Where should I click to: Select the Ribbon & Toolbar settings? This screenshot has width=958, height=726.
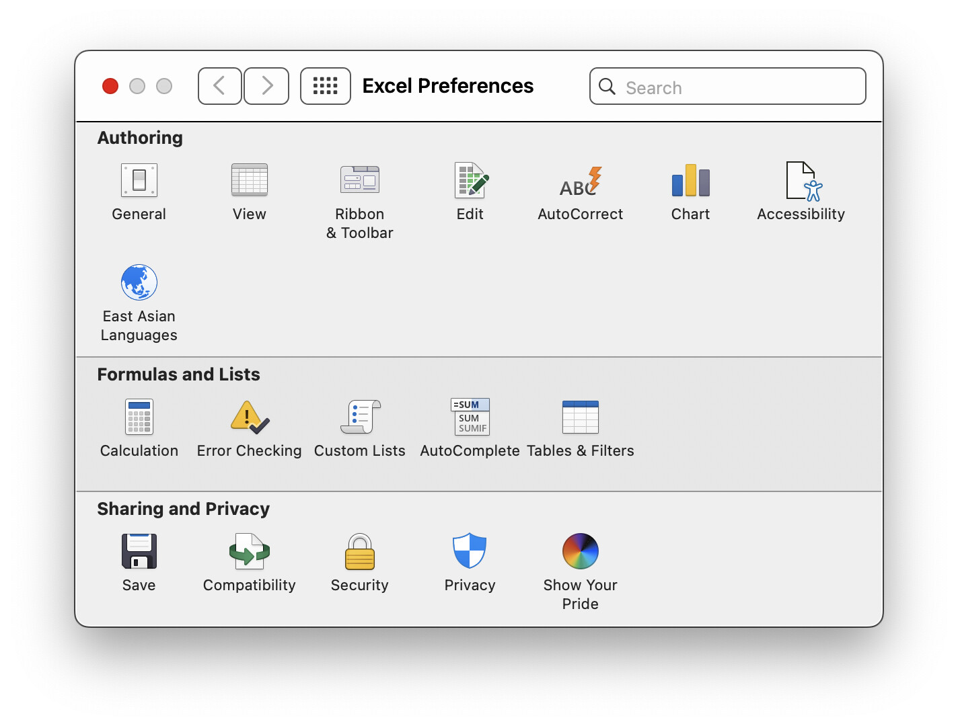point(359,180)
